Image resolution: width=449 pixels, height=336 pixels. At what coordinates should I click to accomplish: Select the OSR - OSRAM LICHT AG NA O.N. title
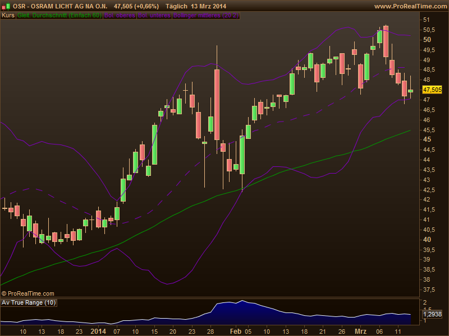click(60, 6)
